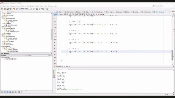Open the Run Project dropdown arrow
Image resolution: width=175 pixels, height=98 pixels.
(x=41, y=9)
